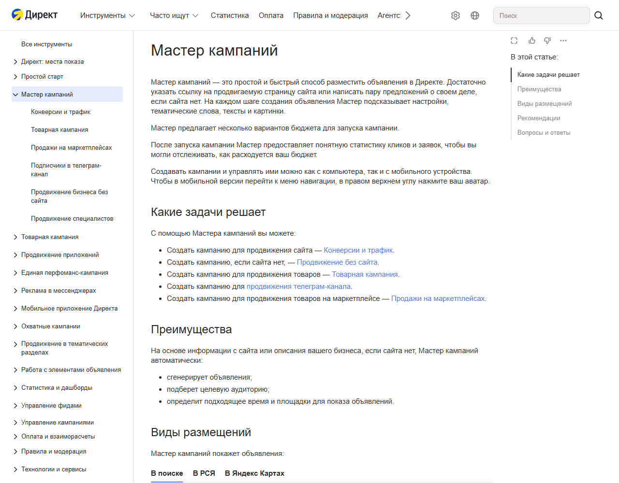This screenshot has height=483, width=619.
Task: Expand Директ: места показа section
Action: [15, 62]
